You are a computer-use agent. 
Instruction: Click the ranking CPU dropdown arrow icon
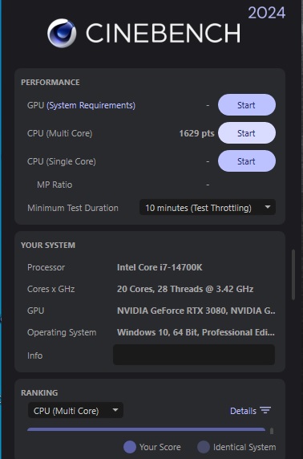tap(115, 410)
